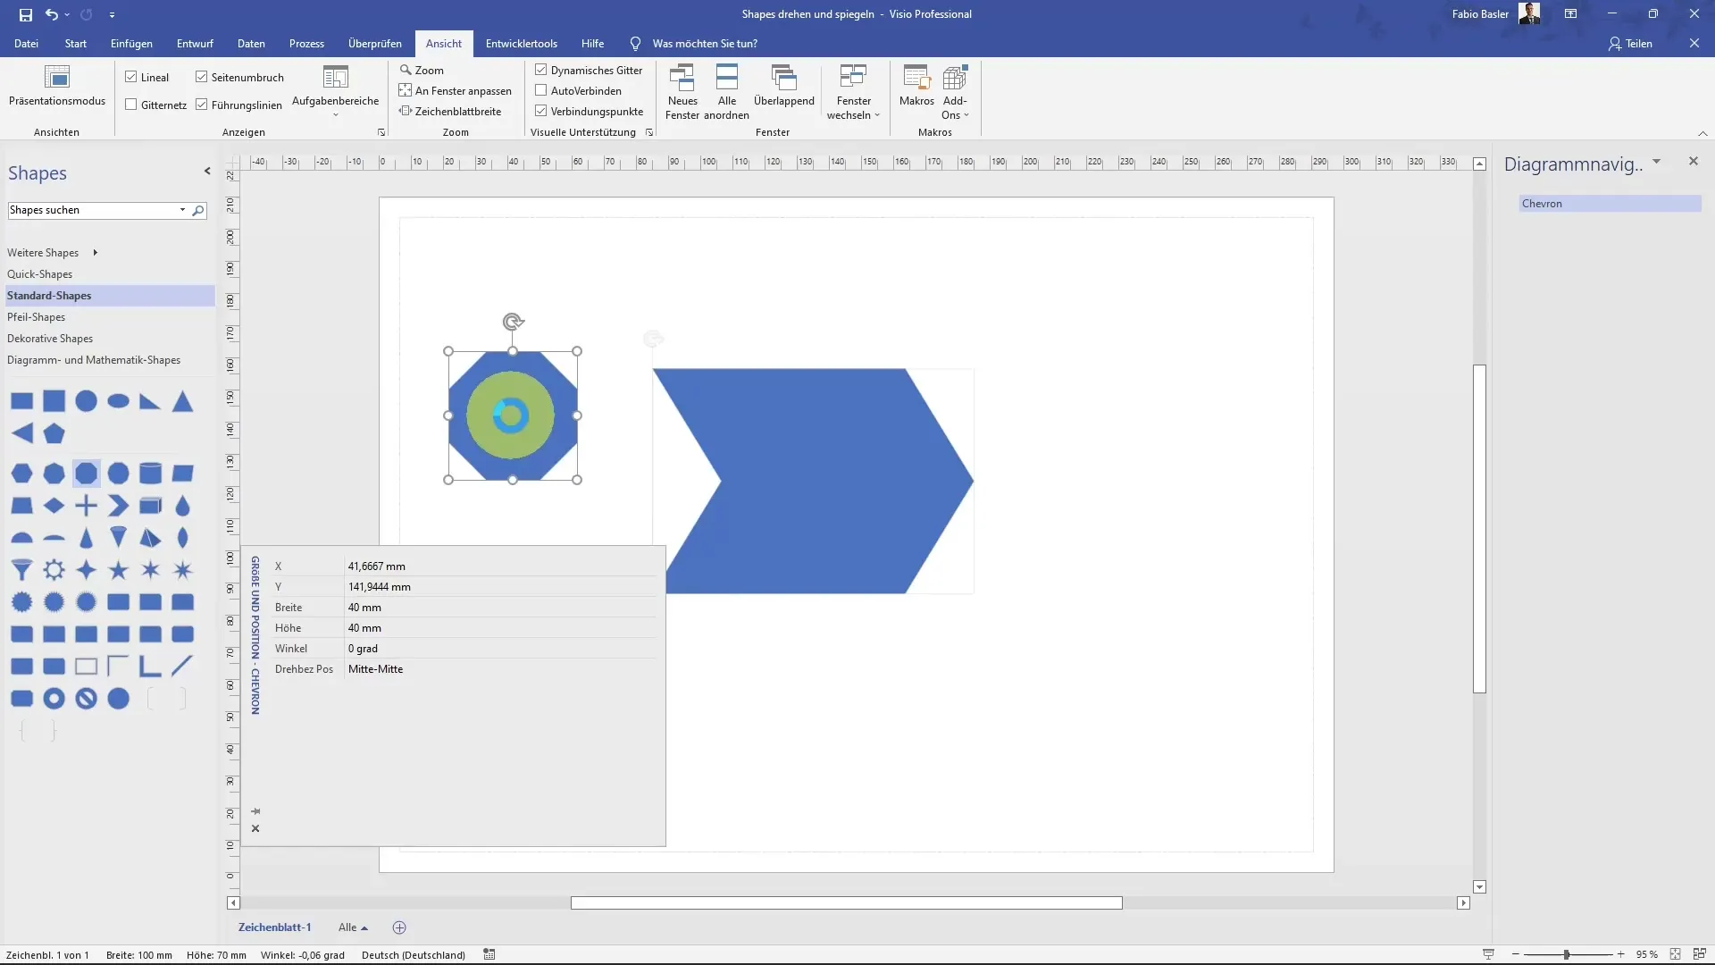Open the Entwurf tab

tap(195, 43)
